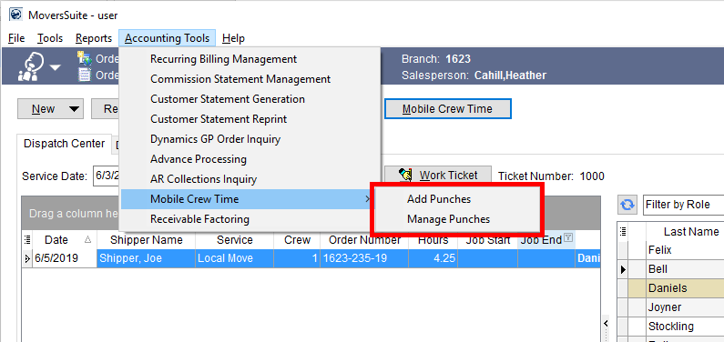Open the crew grid column chooser icon
Viewport: 724px width, 342px height.
[x=622, y=231]
